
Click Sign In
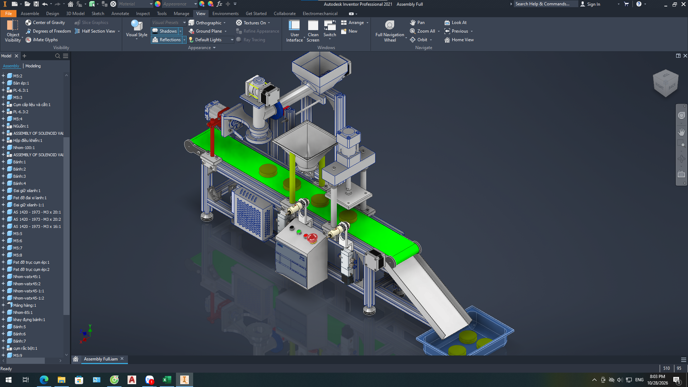point(590,4)
